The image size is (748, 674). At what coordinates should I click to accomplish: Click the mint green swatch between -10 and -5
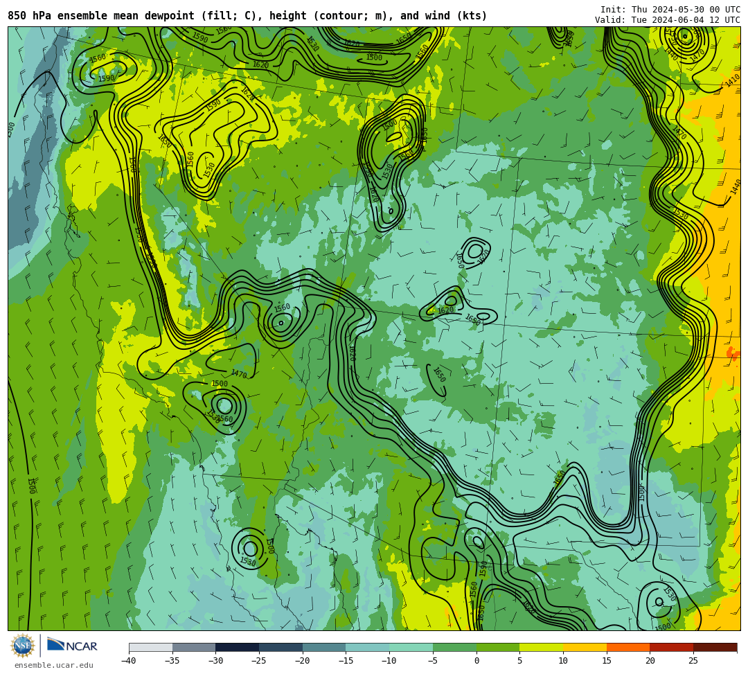coord(411,647)
